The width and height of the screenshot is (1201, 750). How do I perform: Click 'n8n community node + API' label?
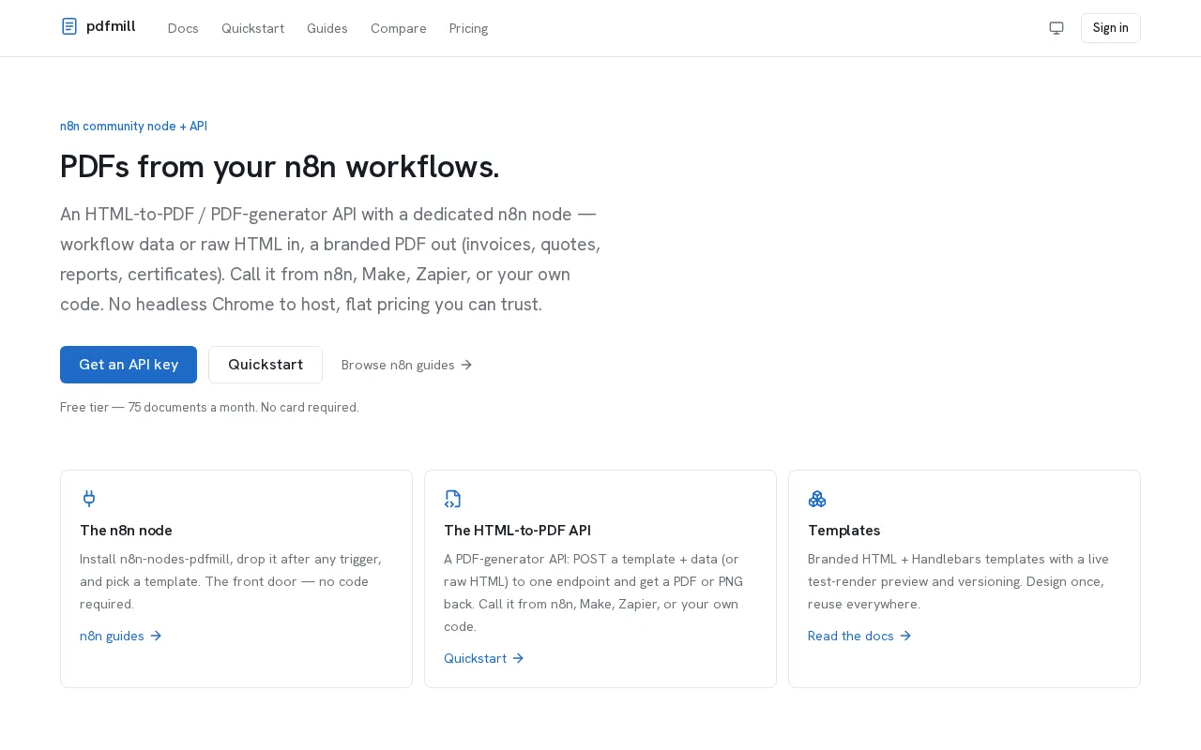point(133,126)
